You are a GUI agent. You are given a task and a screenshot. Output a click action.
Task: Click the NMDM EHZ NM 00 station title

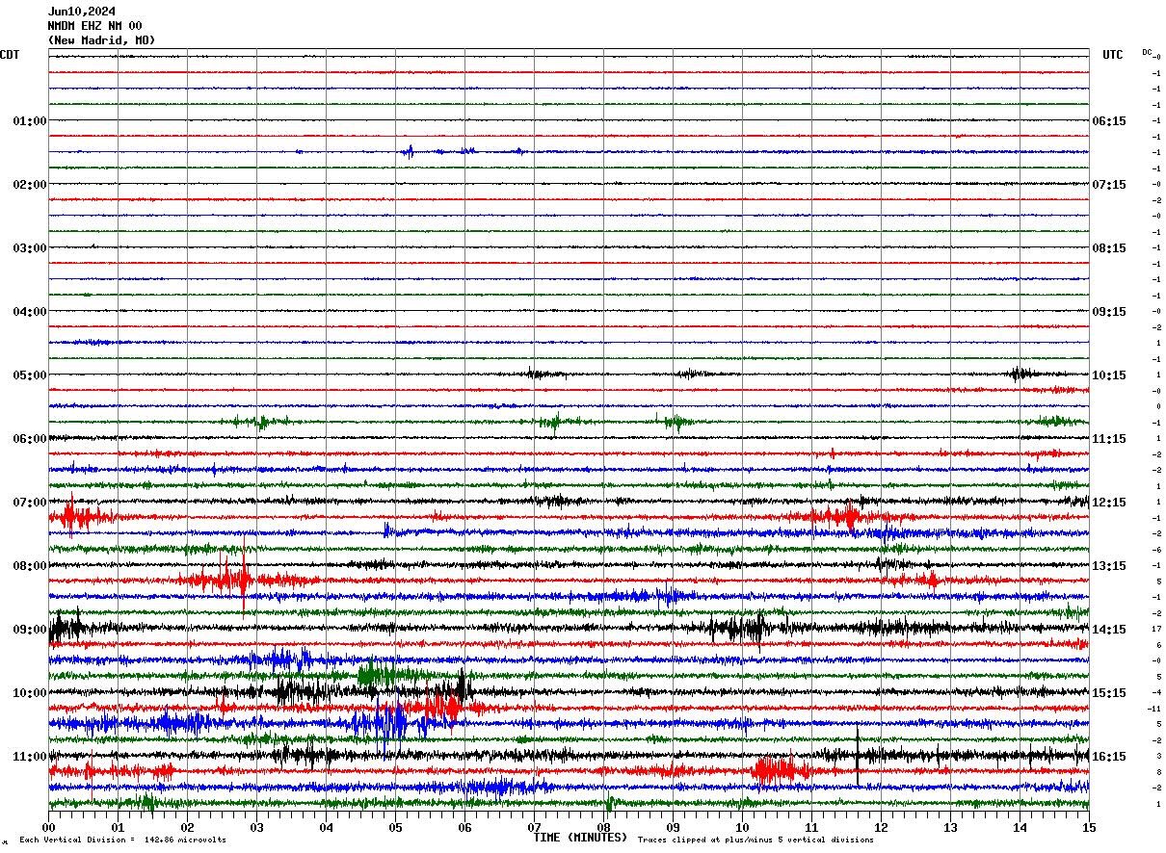(x=94, y=26)
